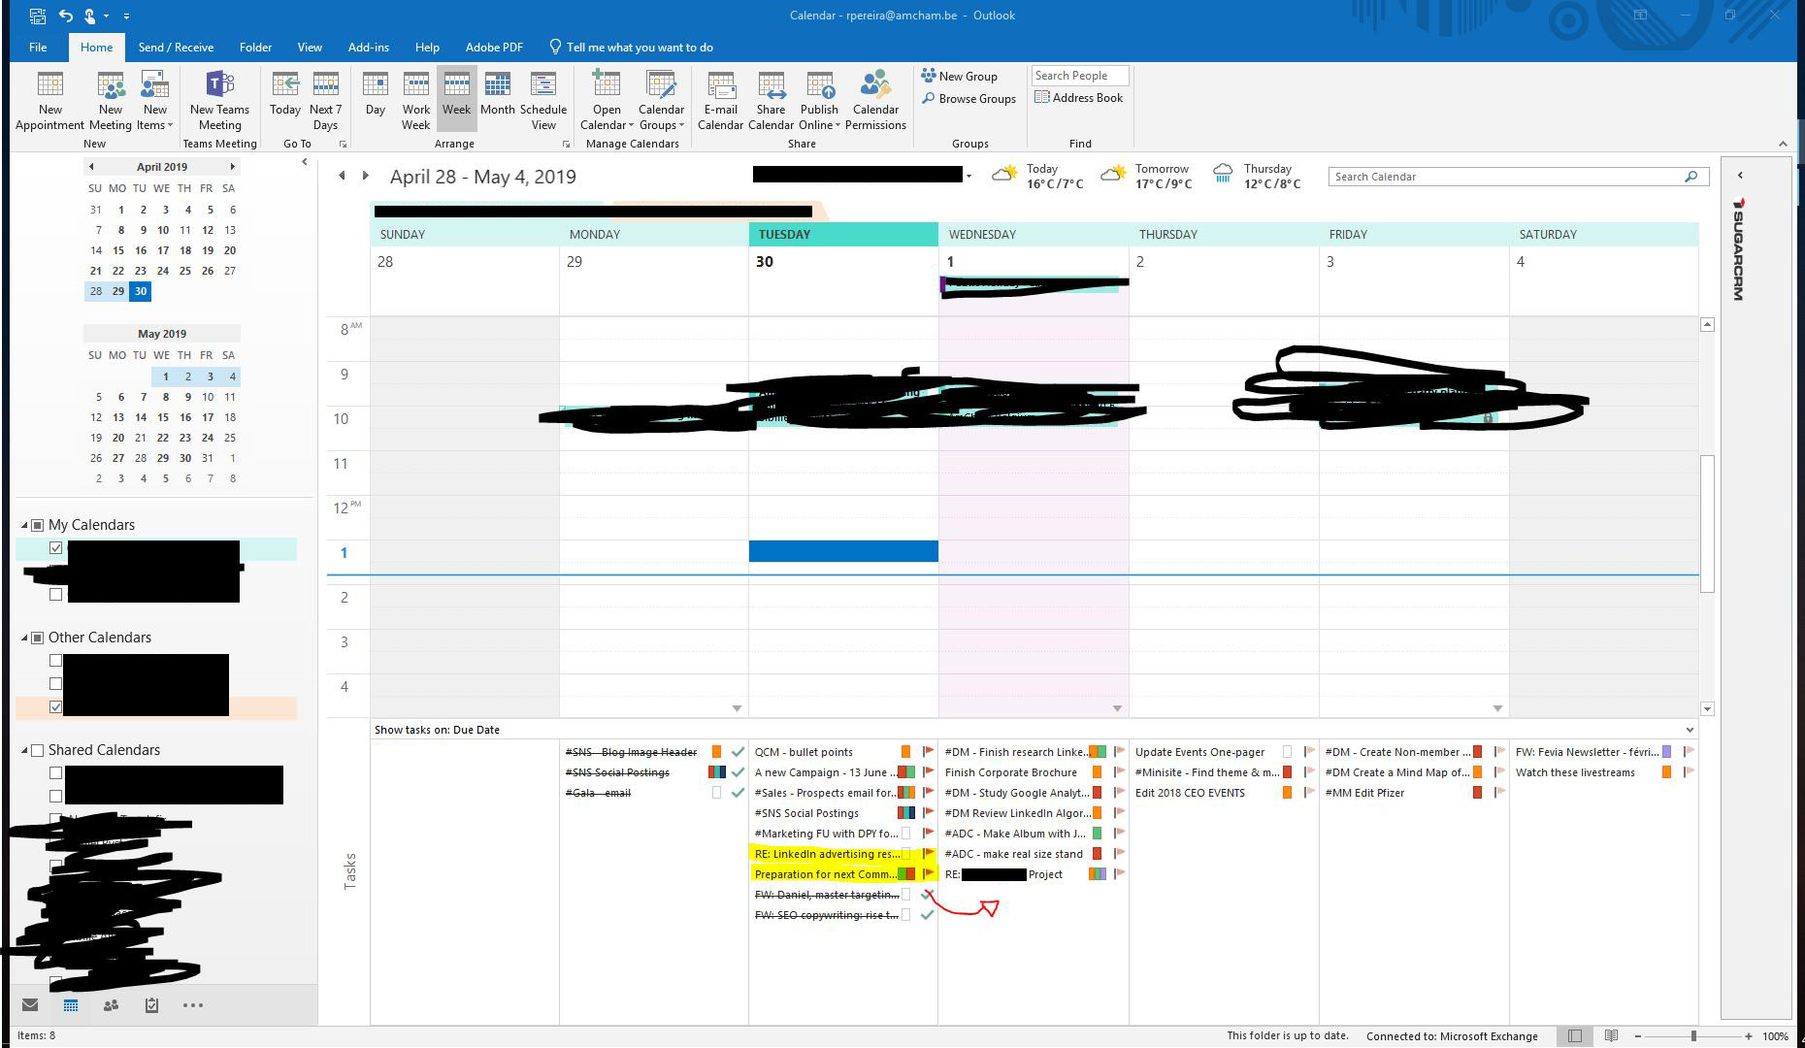Open the Folder tab
This screenshot has width=1805, height=1048.
click(x=255, y=47)
